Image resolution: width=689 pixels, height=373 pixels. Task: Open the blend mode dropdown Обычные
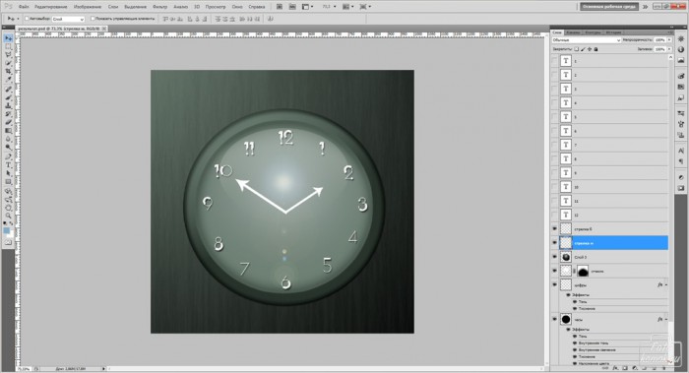(587, 40)
